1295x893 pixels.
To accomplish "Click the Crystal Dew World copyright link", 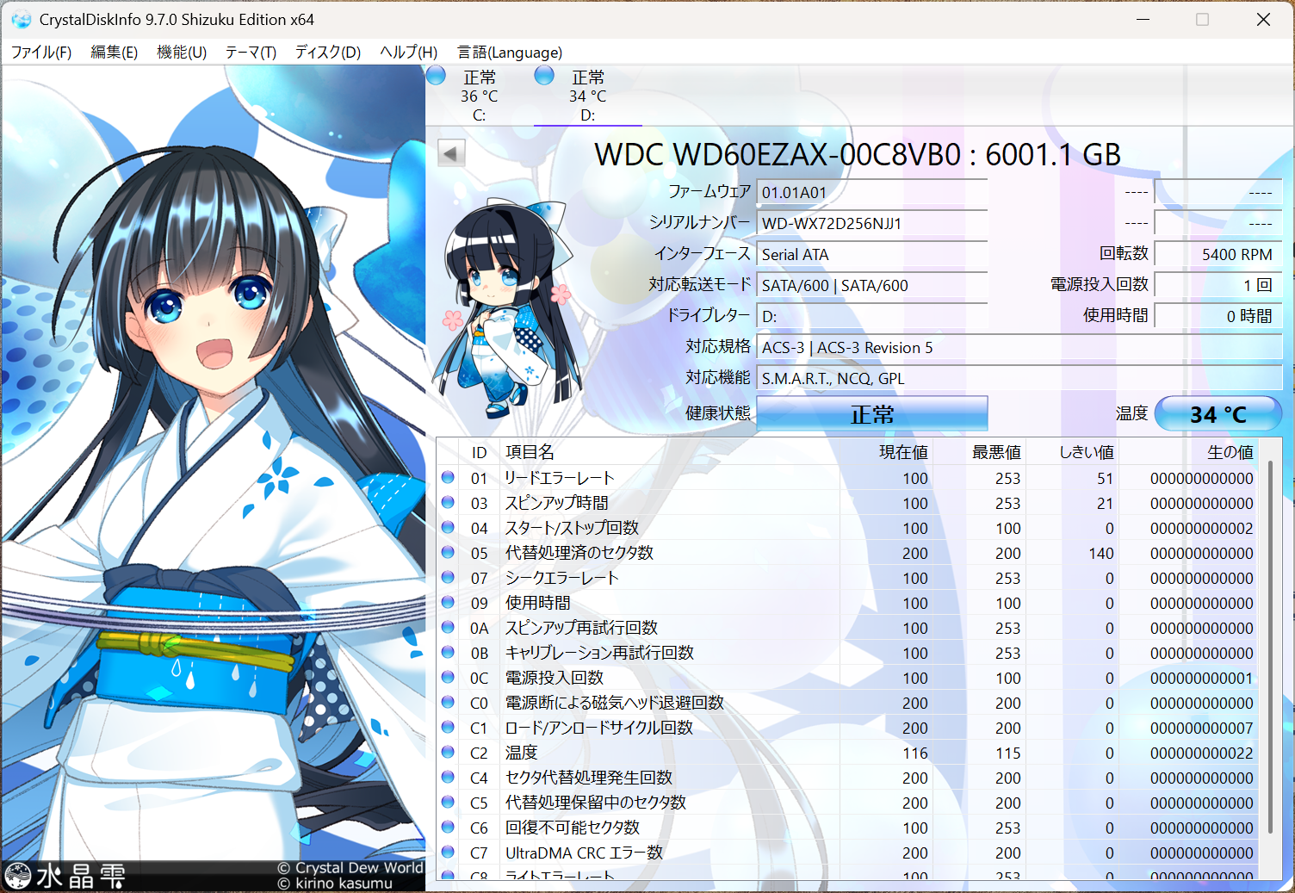I will coord(350,867).
